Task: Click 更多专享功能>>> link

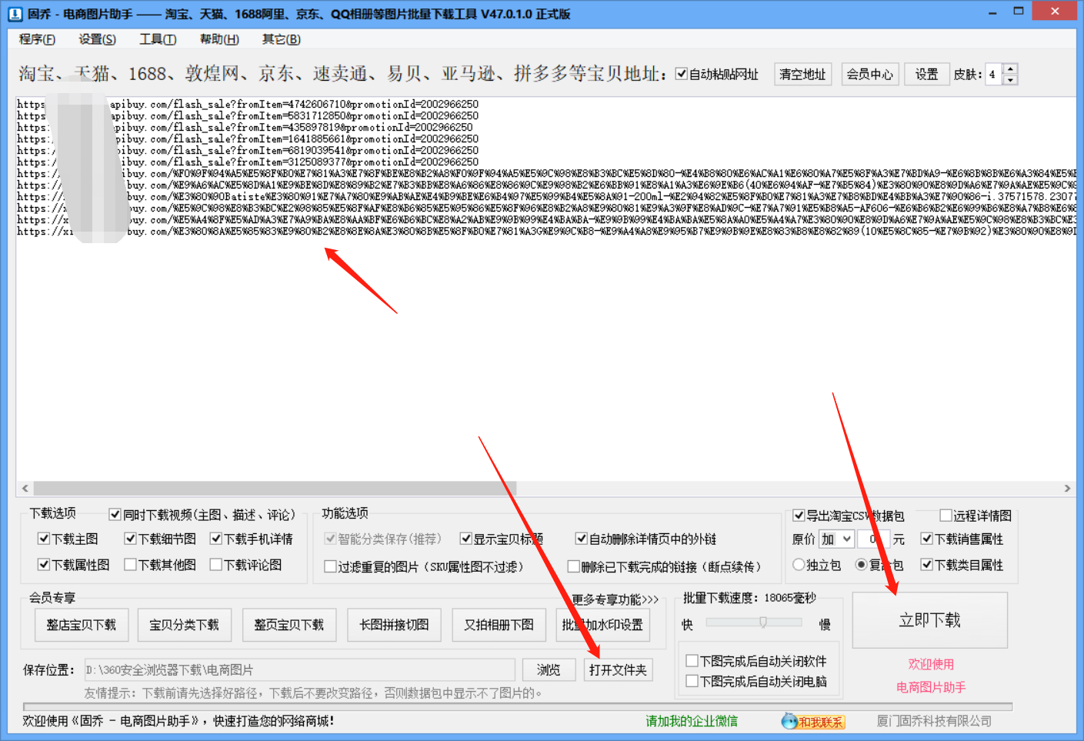Action: pyautogui.click(x=615, y=599)
